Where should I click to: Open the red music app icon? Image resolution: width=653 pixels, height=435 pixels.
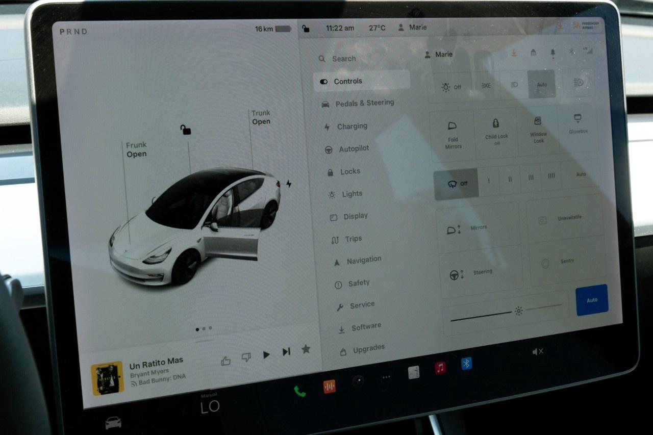click(440, 368)
